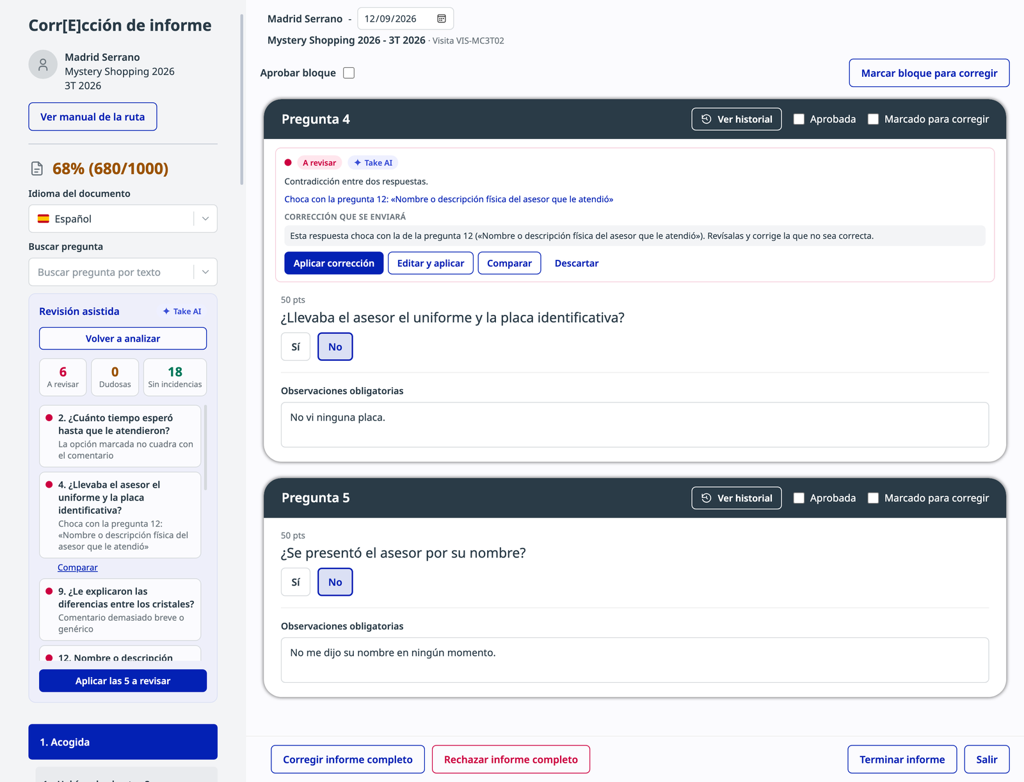Click the history icon in Pregunta 4 header
The image size is (1024, 782).
pos(707,119)
